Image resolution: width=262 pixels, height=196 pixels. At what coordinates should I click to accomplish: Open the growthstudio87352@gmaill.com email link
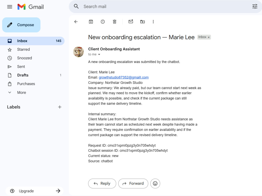coord(124,77)
